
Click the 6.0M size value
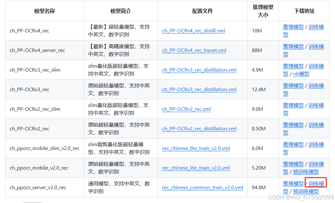coord(257,148)
